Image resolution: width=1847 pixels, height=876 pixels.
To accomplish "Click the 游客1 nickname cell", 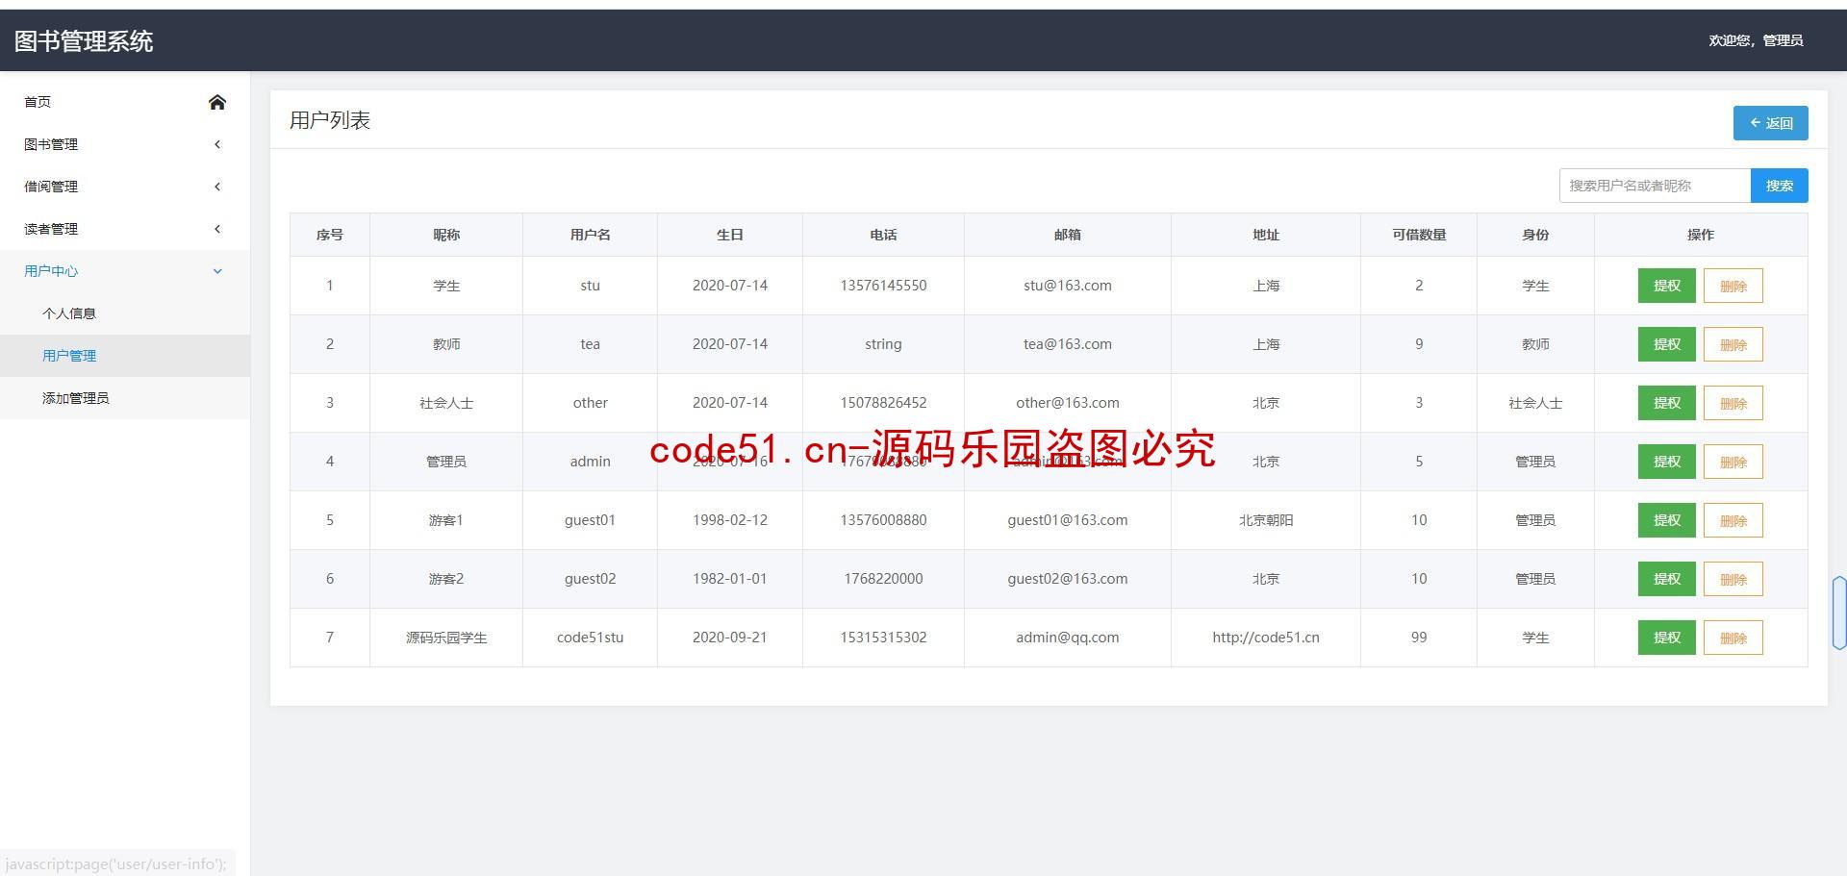I will pos(446,520).
